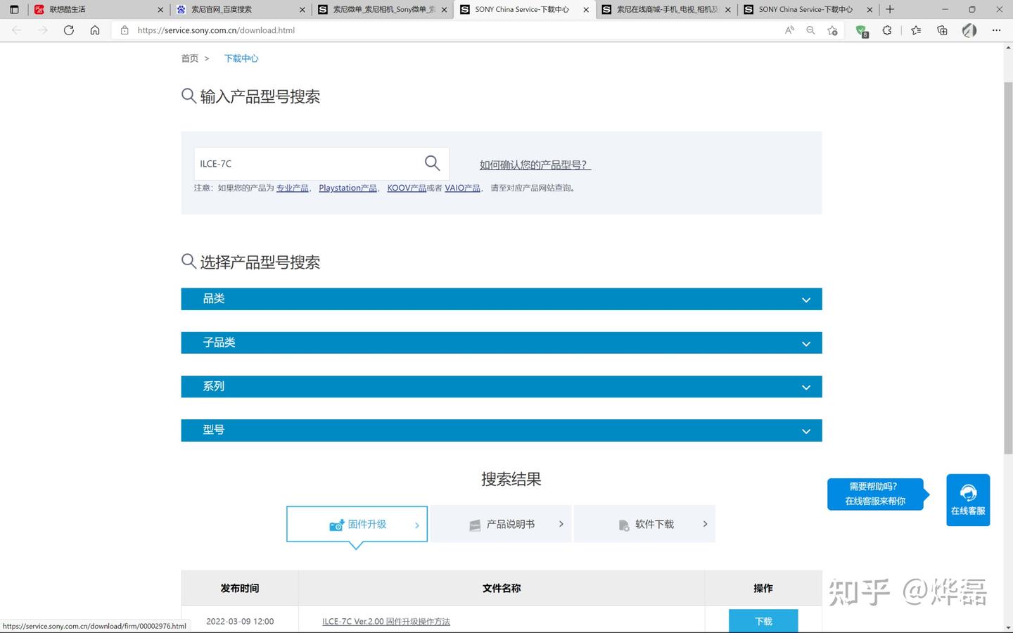Click the magnifier search icon beside ILCE-7C
The height and width of the screenshot is (633, 1013).
coord(432,162)
